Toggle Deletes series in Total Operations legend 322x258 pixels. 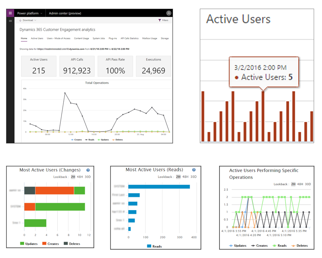(118, 140)
